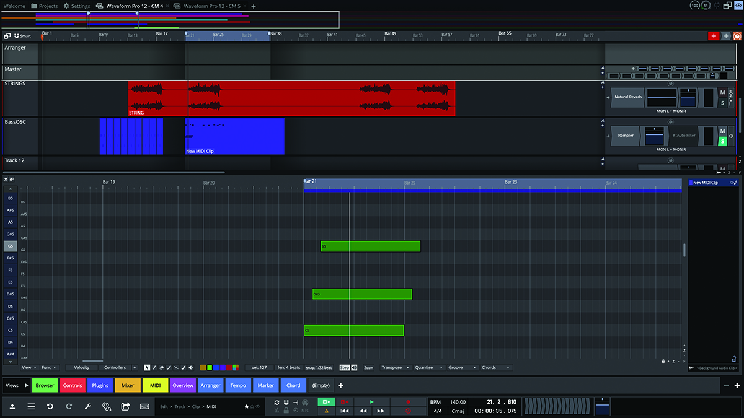Open the Transpose dropdown

[395, 368]
